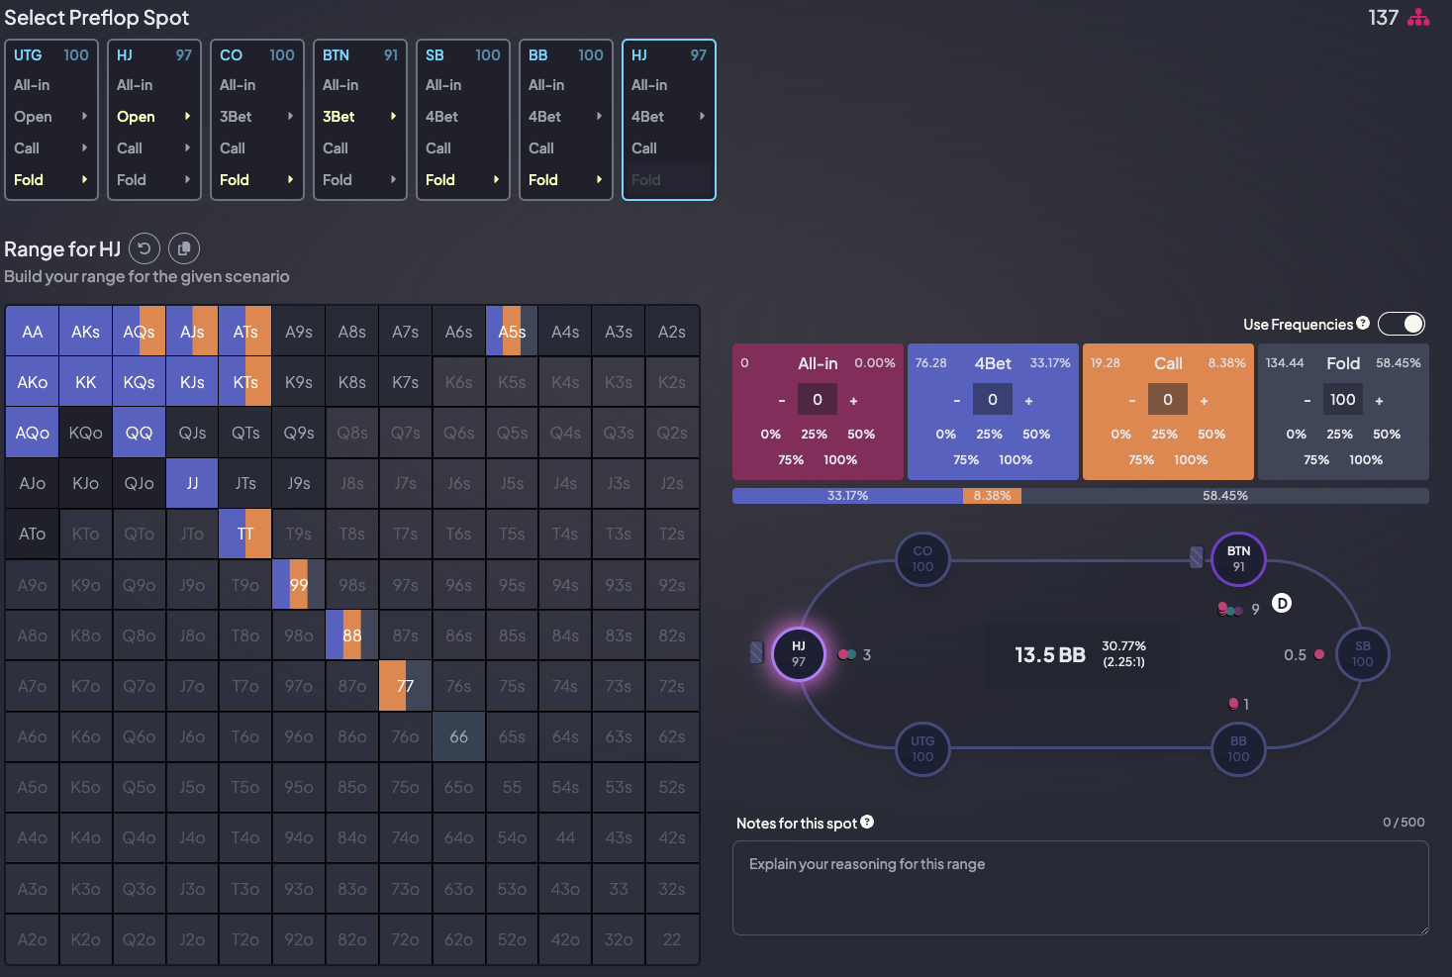Set 4Bet frequency to 75%
The width and height of the screenshot is (1452, 977).
point(966,459)
